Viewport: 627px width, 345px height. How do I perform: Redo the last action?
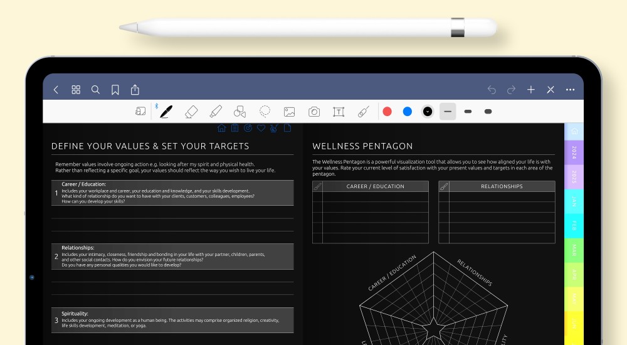pyautogui.click(x=512, y=90)
